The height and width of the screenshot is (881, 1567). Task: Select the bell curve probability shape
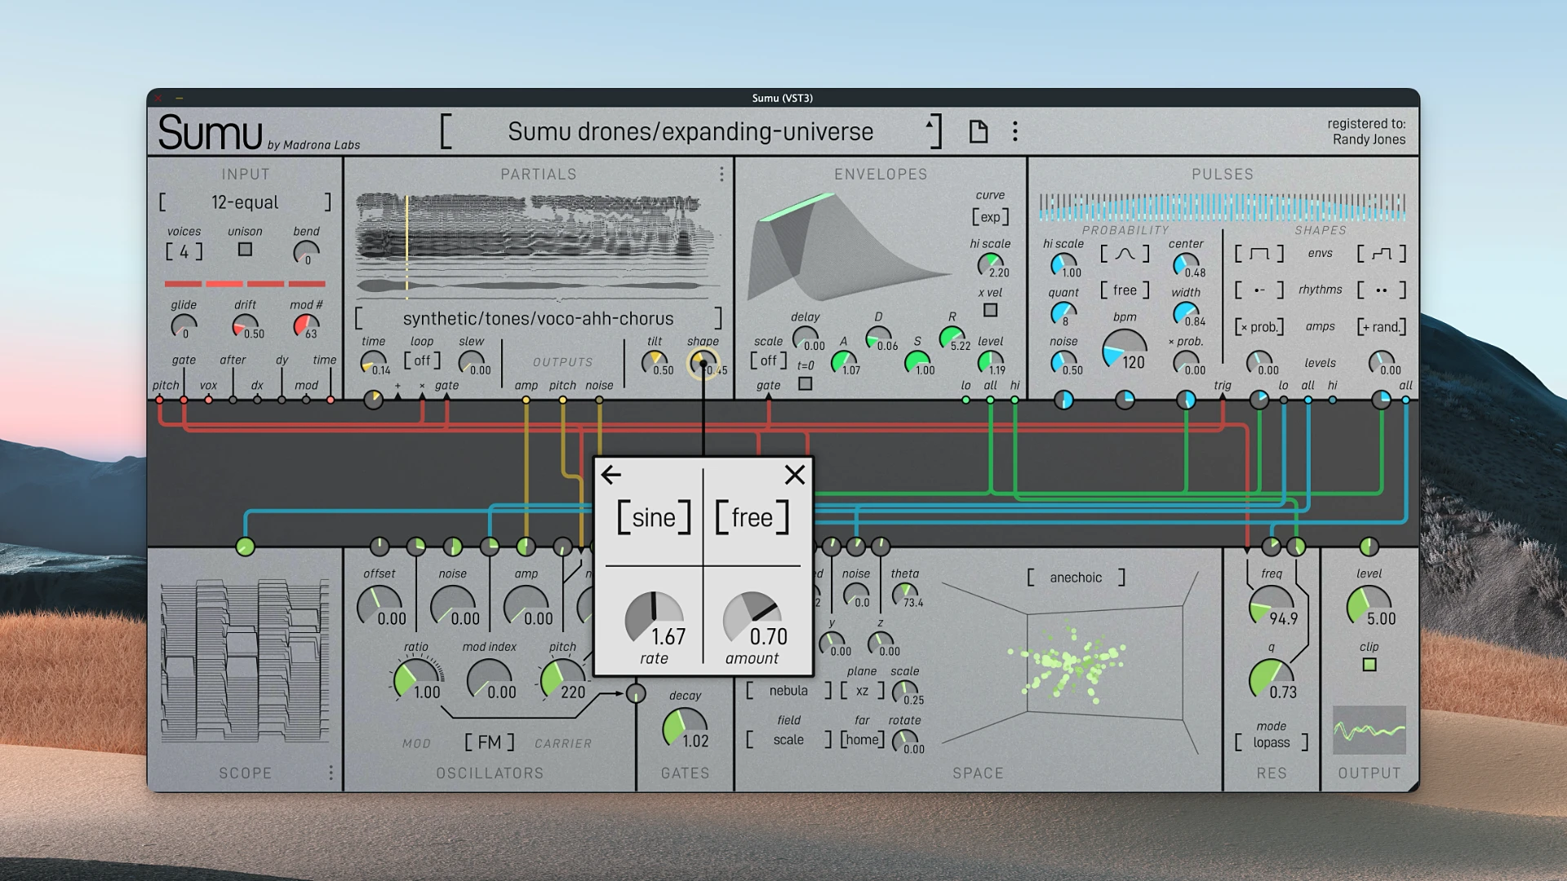coord(1125,254)
